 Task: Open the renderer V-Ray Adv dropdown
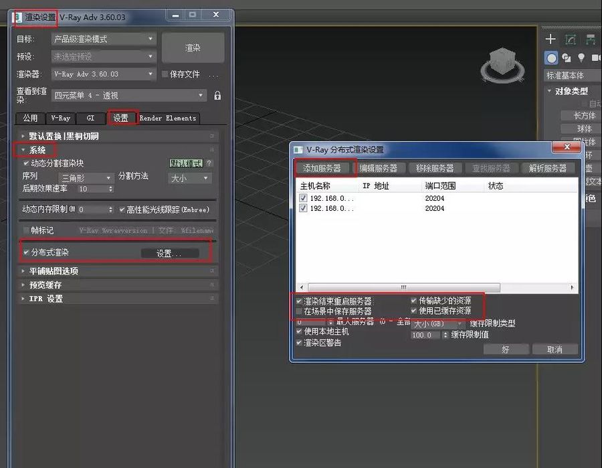click(x=104, y=74)
